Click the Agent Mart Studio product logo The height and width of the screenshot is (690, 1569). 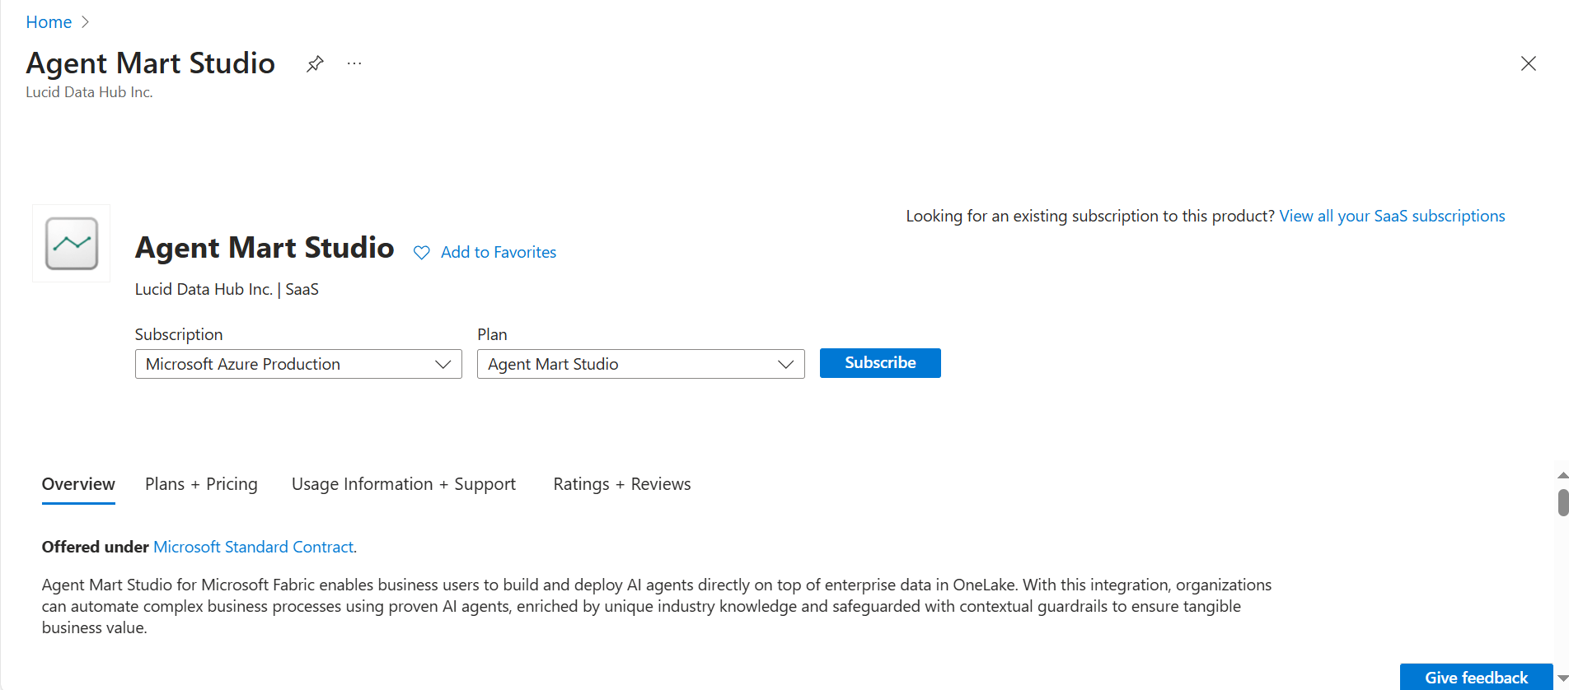(72, 244)
